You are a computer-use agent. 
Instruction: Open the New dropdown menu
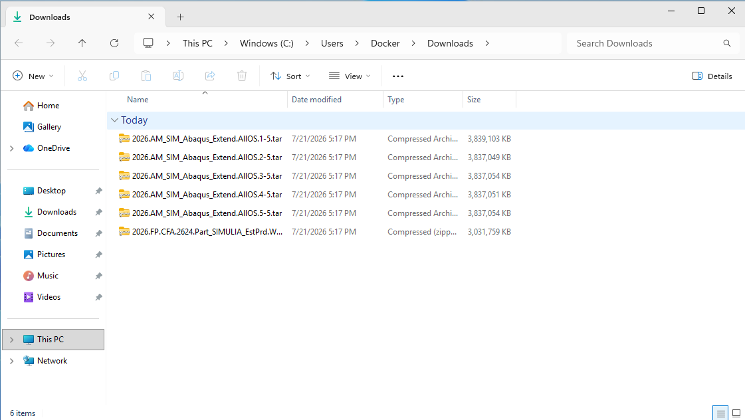click(33, 76)
